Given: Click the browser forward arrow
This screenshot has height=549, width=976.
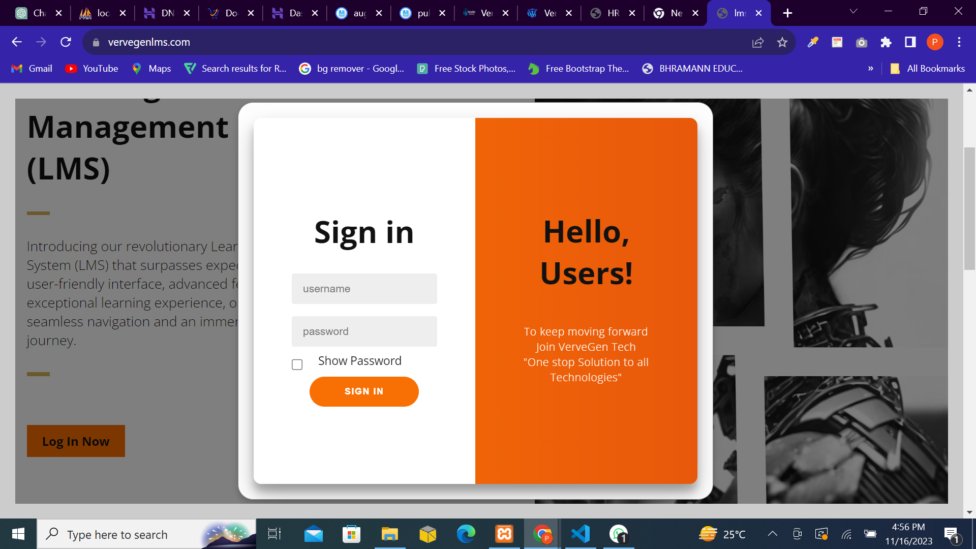Looking at the screenshot, I should [x=41, y=42].
